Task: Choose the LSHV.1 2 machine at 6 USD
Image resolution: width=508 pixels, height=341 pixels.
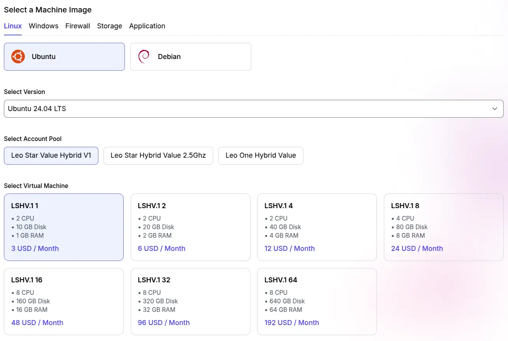Action: 190,227
